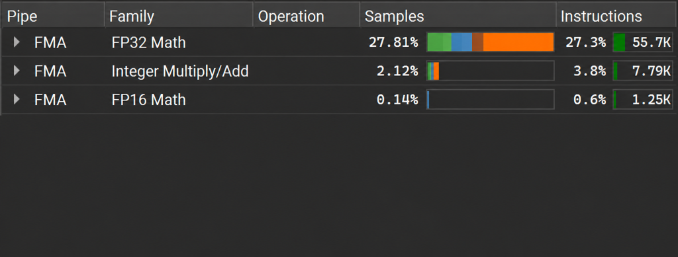The height and width of the screenshot is (257, 678).
Task: Expand the FP16 Math row
Action: coord(17,100)
